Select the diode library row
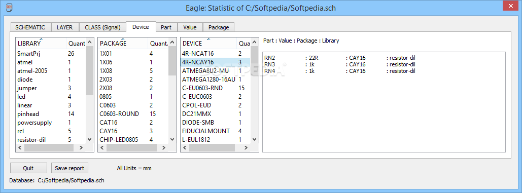 [51, 79]
